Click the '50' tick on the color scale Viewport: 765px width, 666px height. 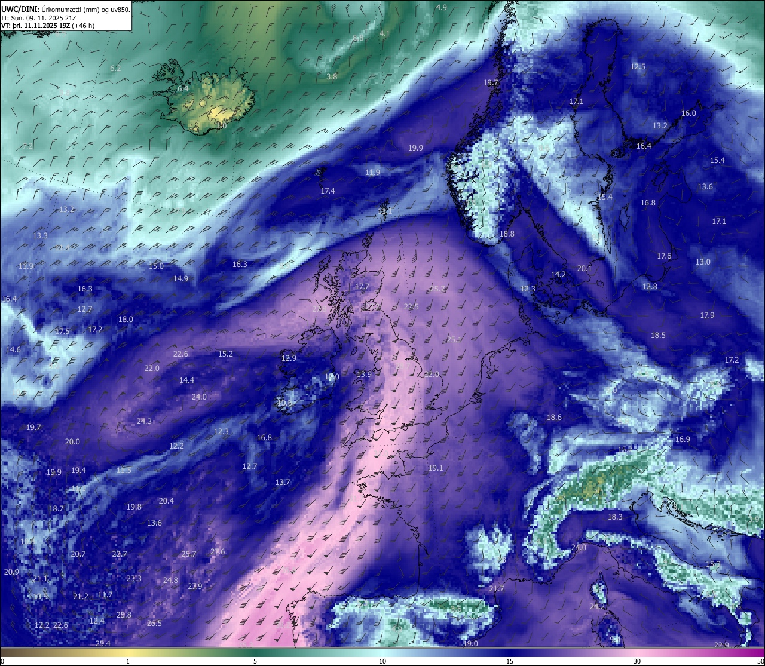click(x=760, y=661)
